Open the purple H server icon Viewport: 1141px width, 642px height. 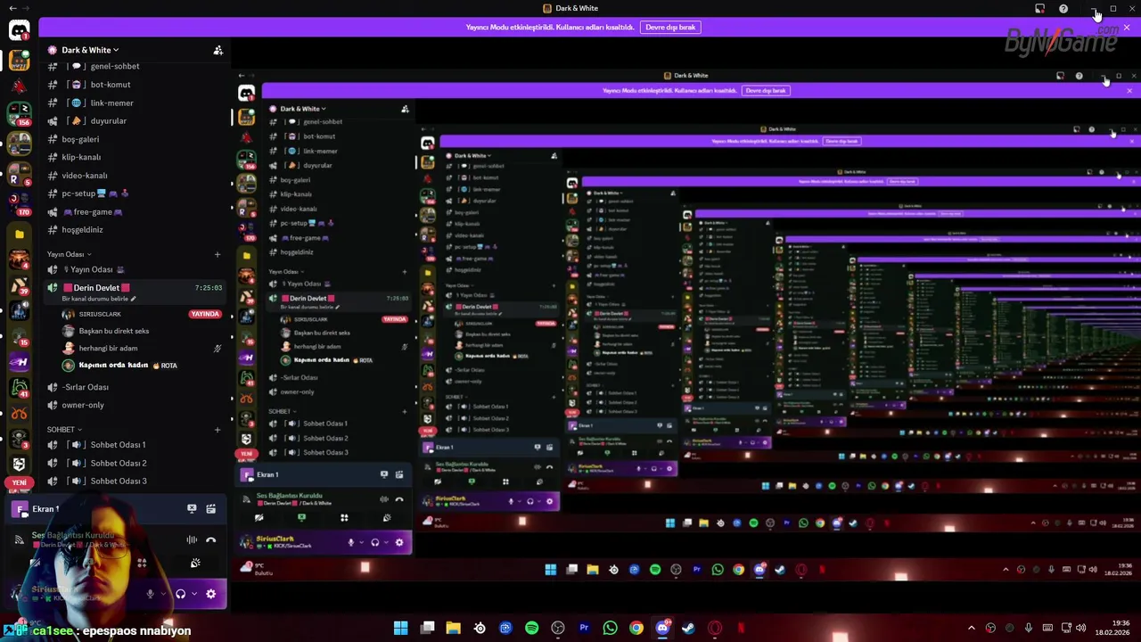pos(19,362)
